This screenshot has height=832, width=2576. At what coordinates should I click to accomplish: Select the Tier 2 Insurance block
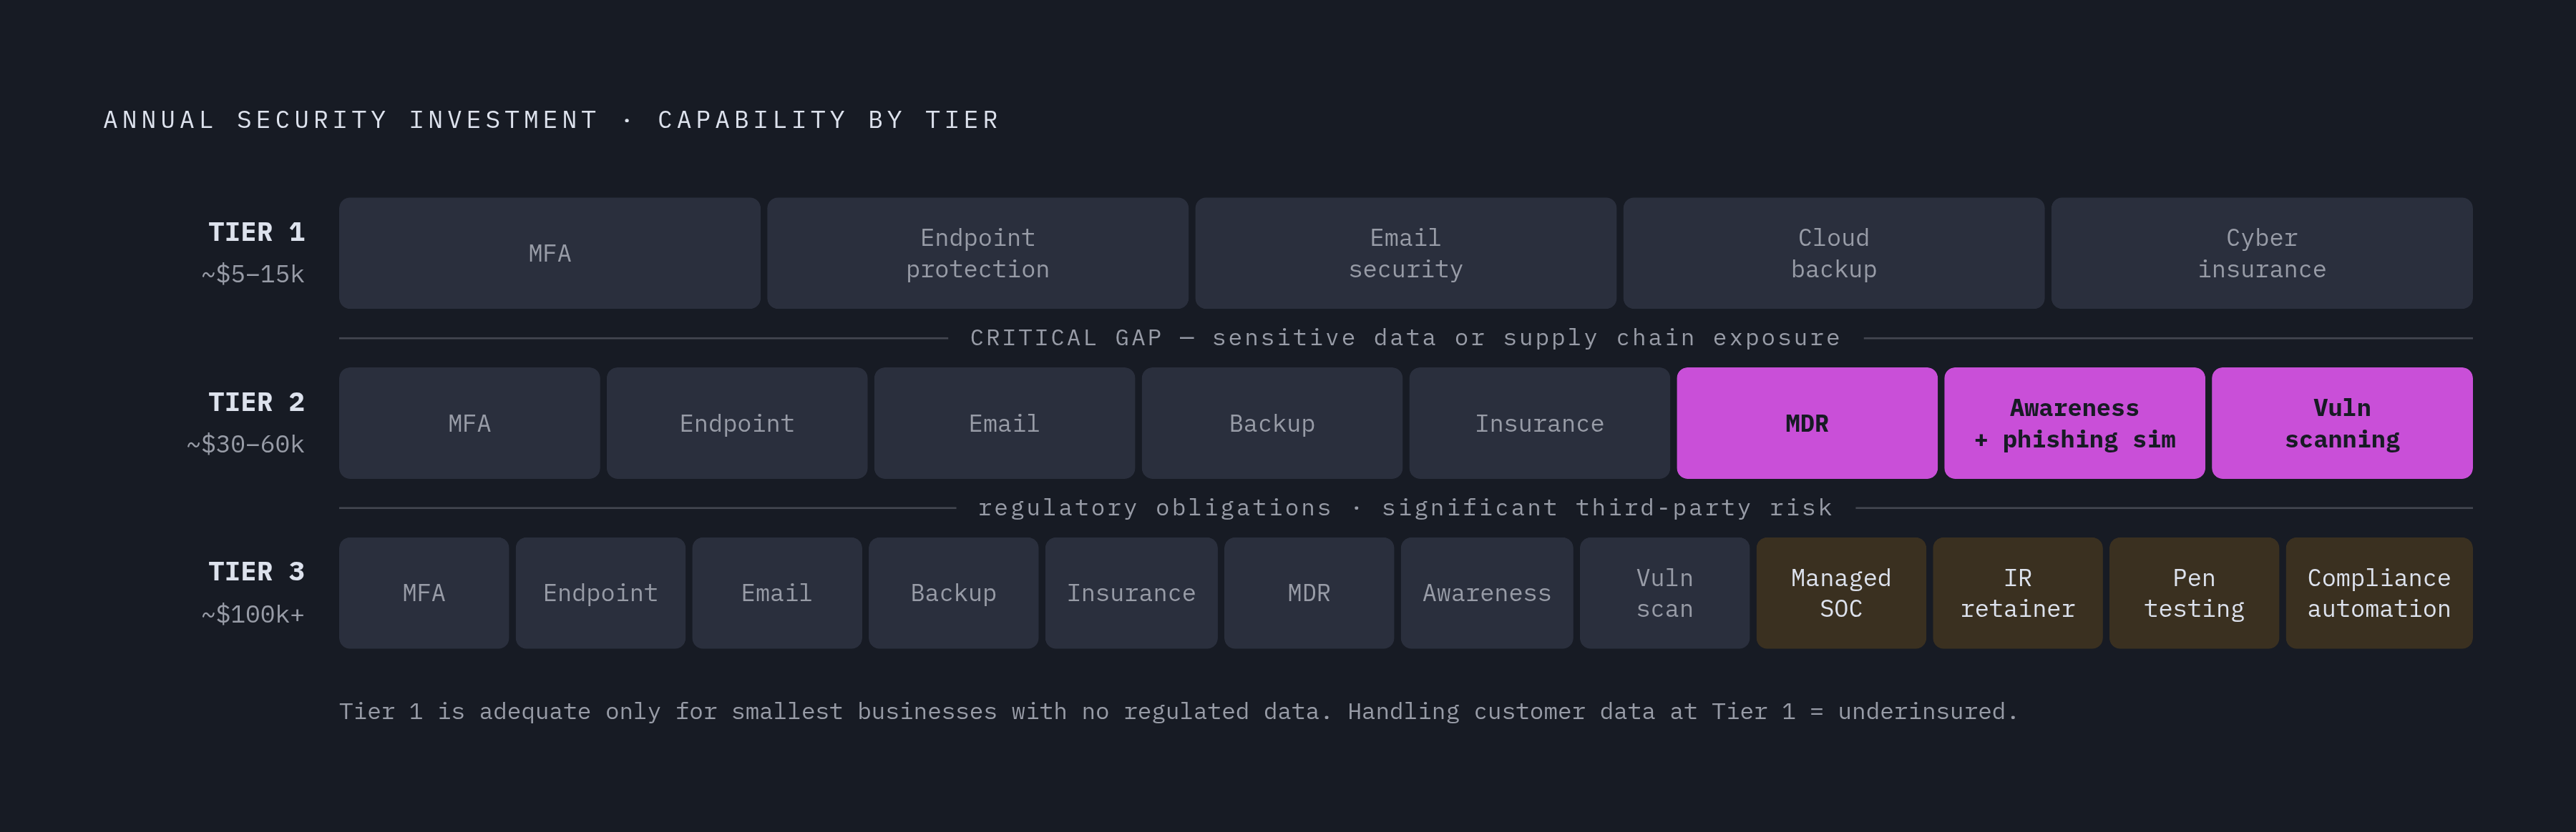[x=1539, y=423]
